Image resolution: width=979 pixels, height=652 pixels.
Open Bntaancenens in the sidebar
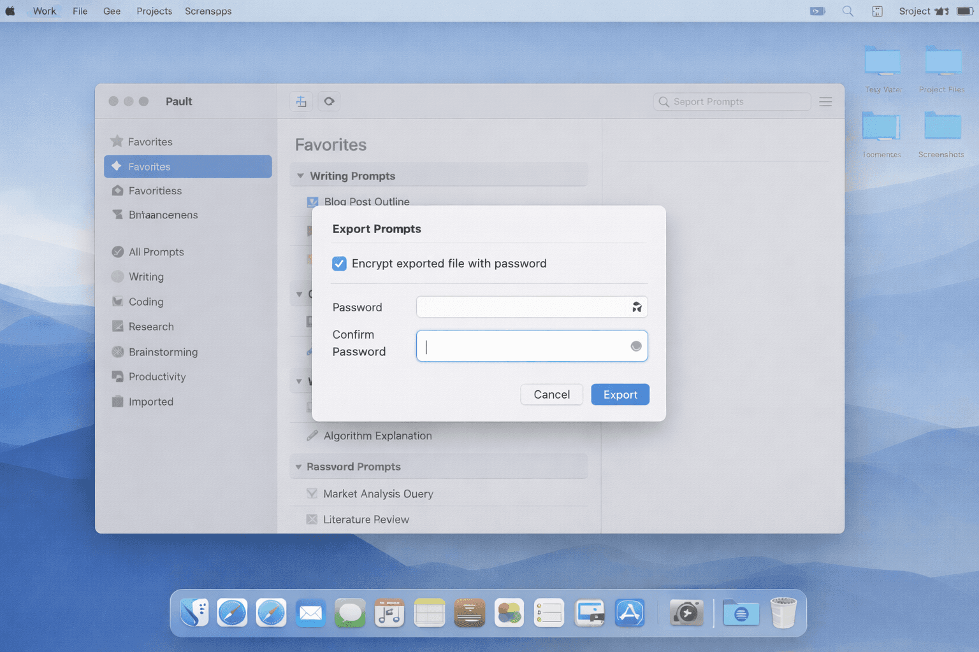[187, 215]
